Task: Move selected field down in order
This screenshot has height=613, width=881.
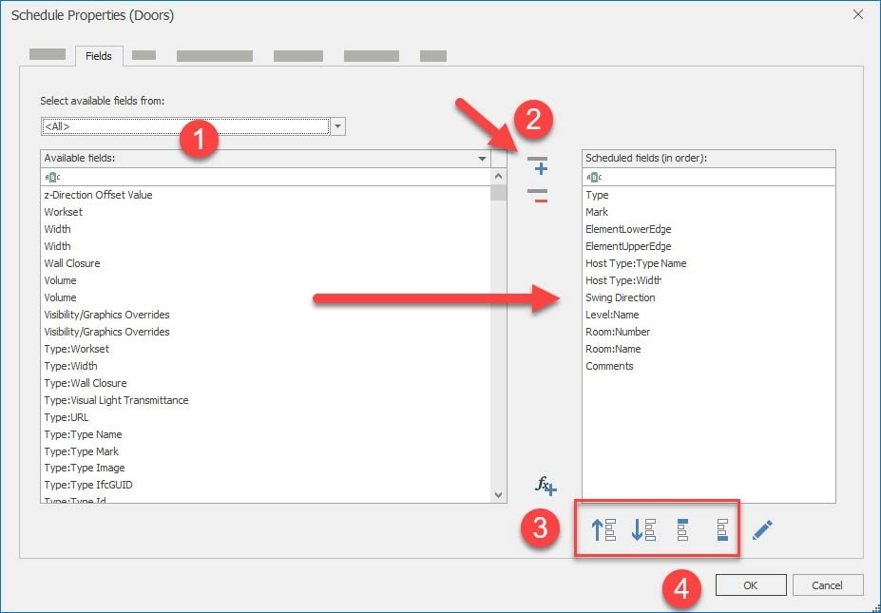Action: pos(643,529)
